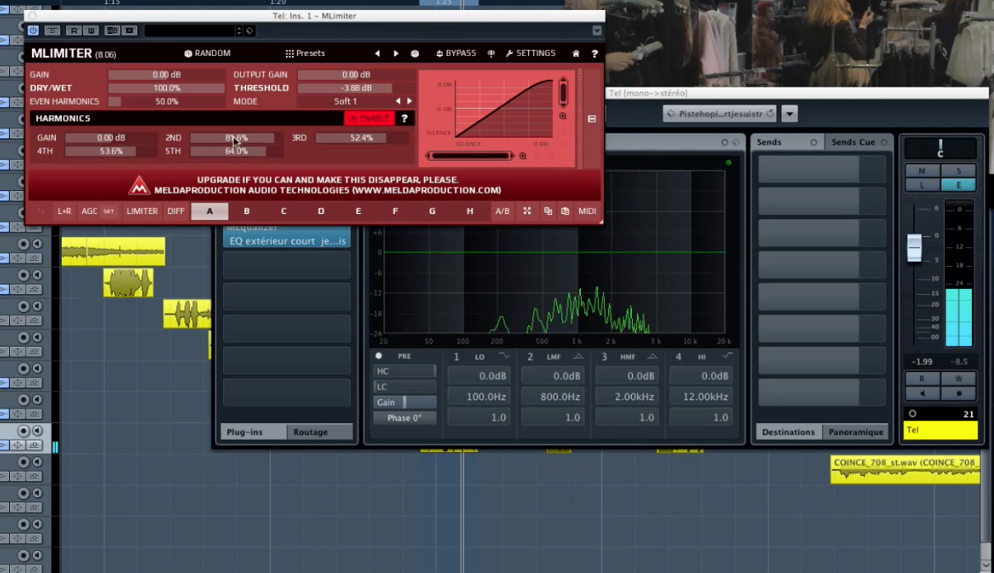994x573 pixels.
Task: Open MLimiter help question mark
Action: [x=594, y=54]
